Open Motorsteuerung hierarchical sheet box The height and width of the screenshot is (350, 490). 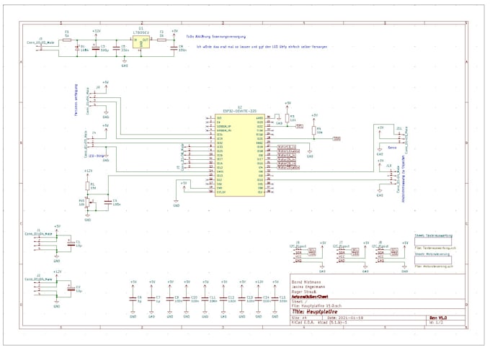[x=433, y=260]
